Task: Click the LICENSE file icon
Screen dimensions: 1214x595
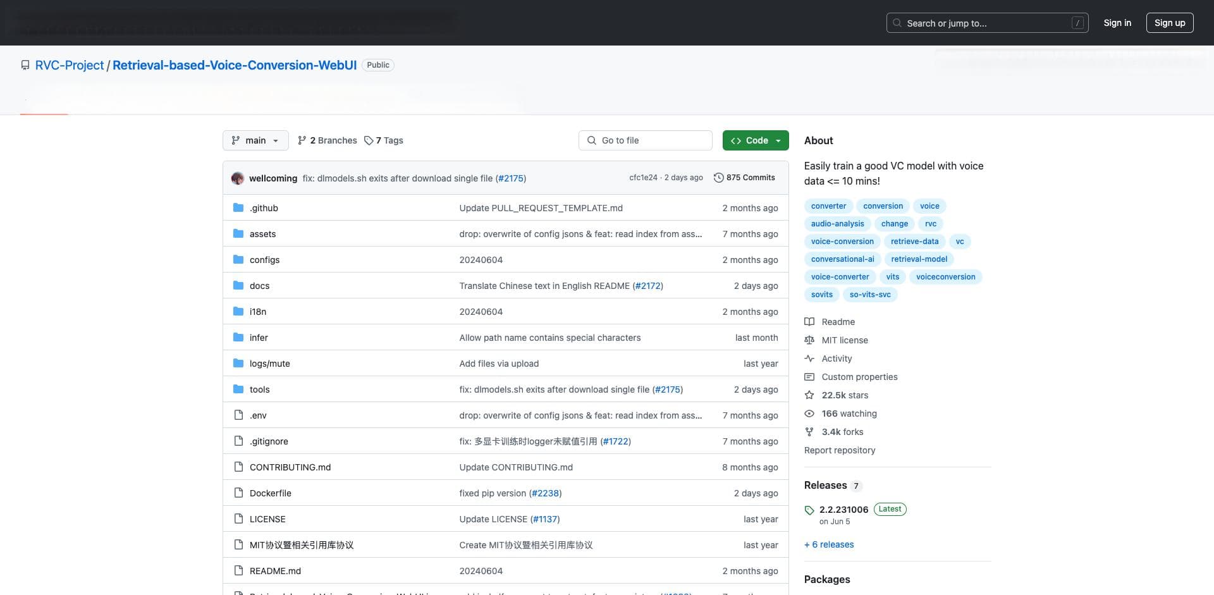Action: [x=238, y=519]
